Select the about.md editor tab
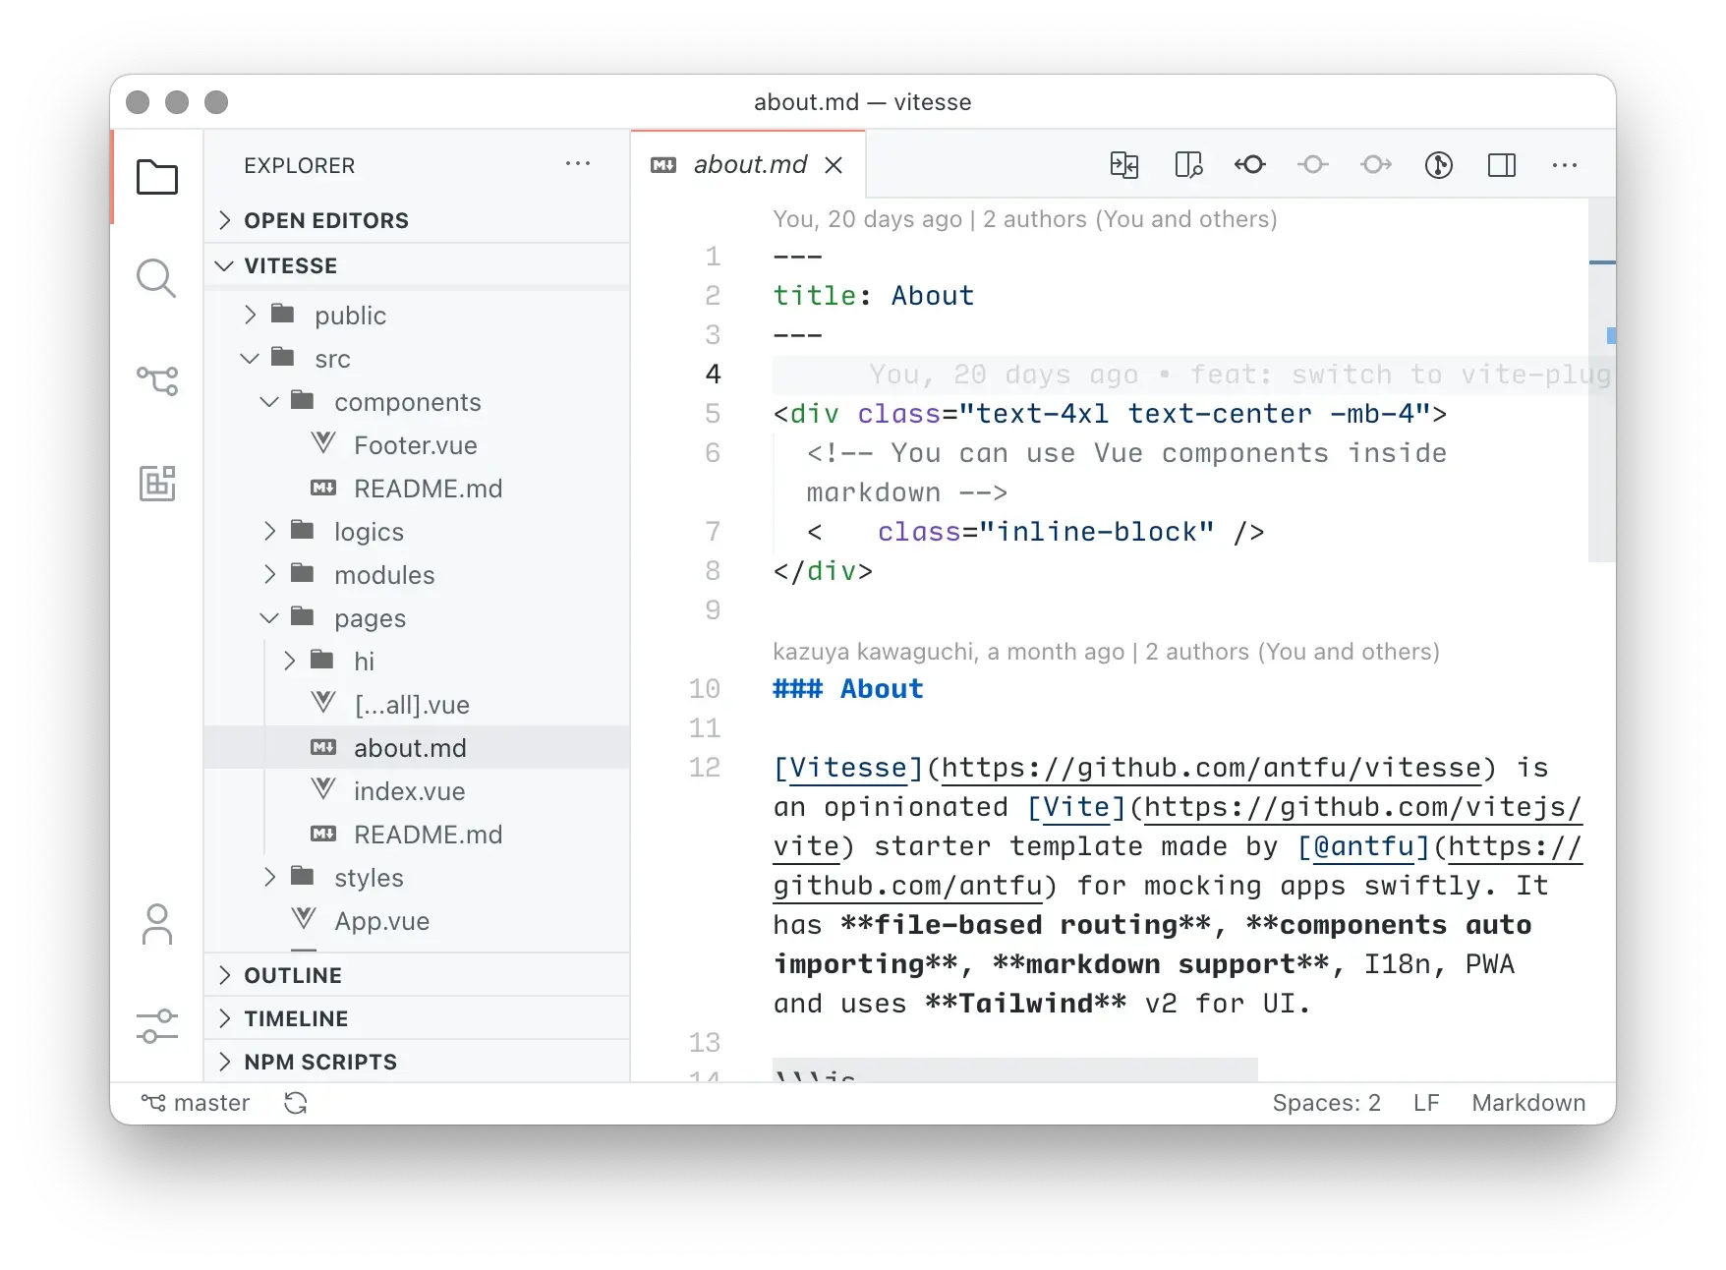The width and height of the screenshot is (1726, 1270). (749, 165)
